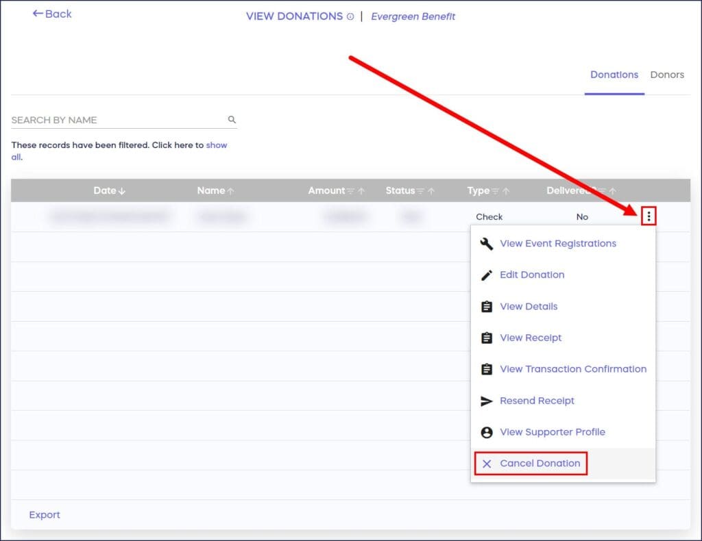
Task: Click the 'show all' records link
Action: [x=215, y=145]
